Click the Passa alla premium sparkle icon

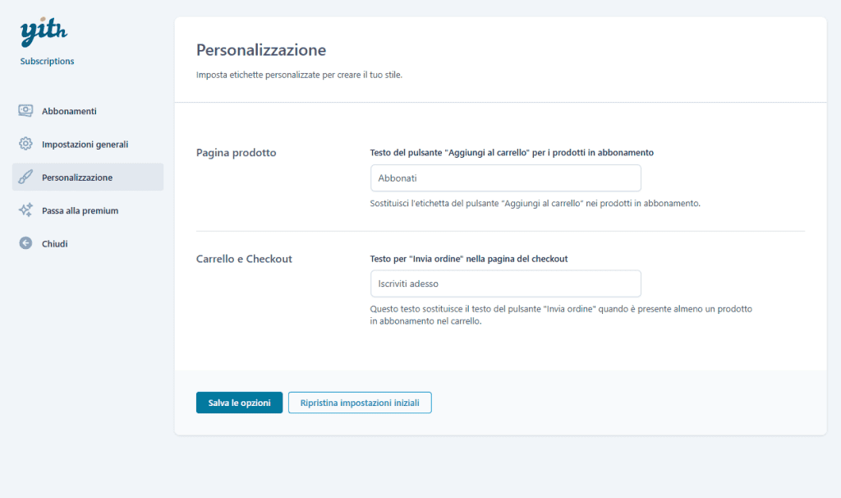(25, 210)
